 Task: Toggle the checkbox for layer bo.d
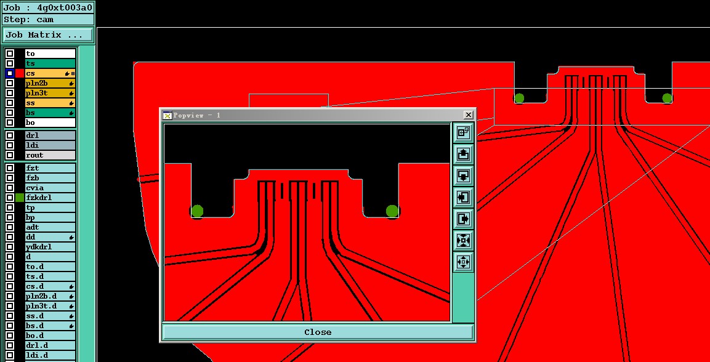point(10,336)
